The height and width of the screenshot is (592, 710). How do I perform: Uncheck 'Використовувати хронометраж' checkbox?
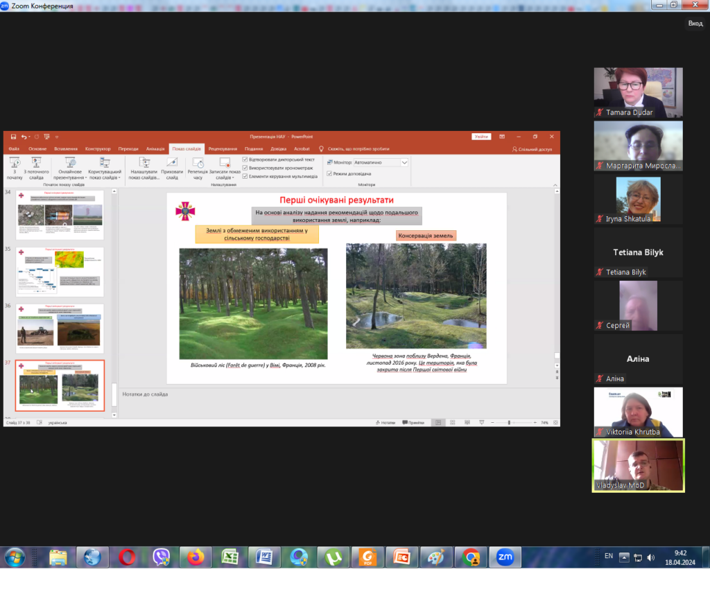(245, 168)
